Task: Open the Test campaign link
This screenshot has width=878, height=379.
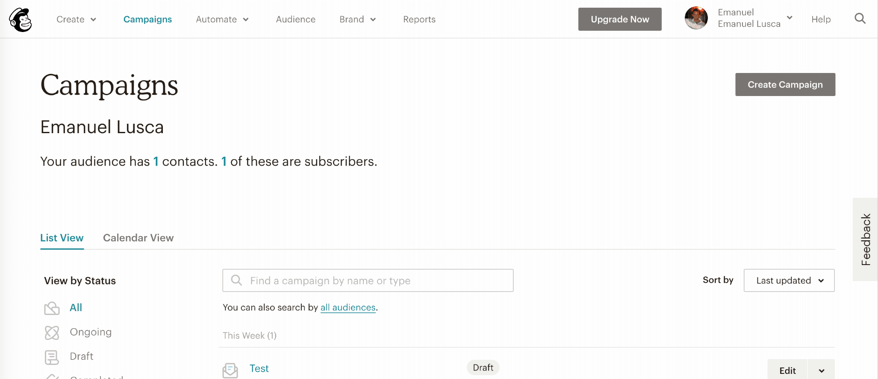Action: point(259,368)
